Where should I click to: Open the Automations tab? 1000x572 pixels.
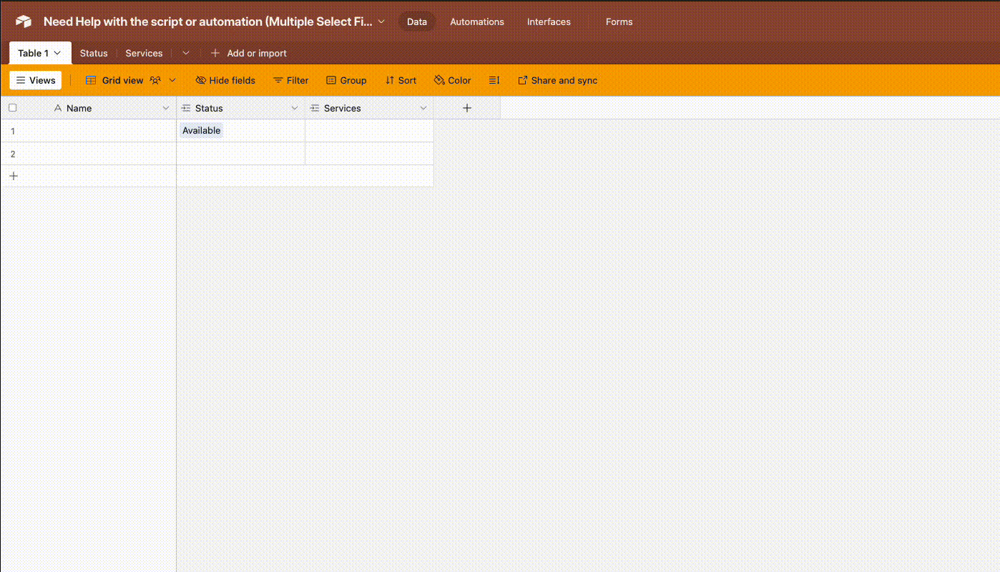pos(477,21)
